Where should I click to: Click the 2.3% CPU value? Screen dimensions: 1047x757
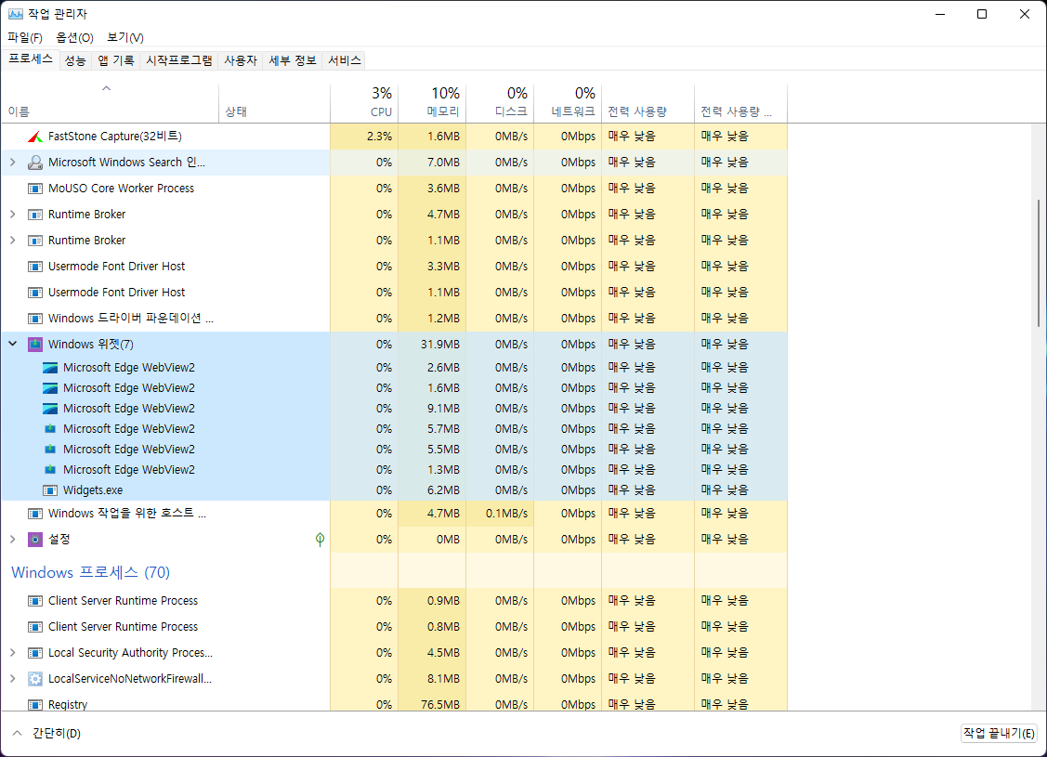pyautogui.click(x=379, y=137)
